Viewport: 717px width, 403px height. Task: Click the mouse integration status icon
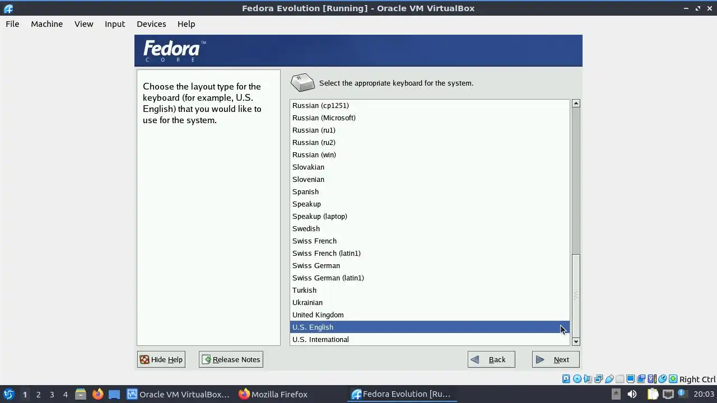point(663,379)
